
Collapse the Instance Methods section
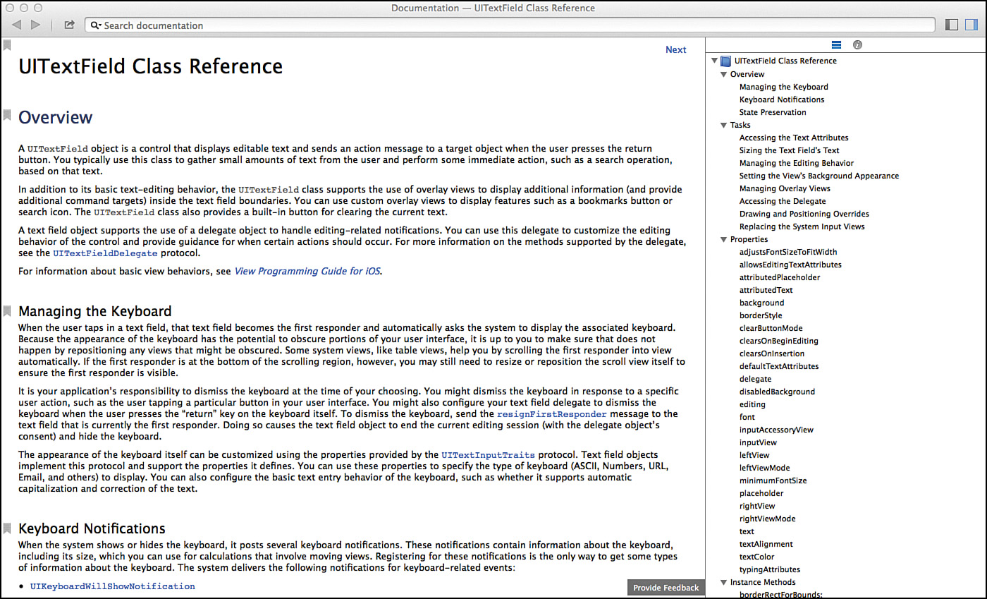click(x=723, y=582)
